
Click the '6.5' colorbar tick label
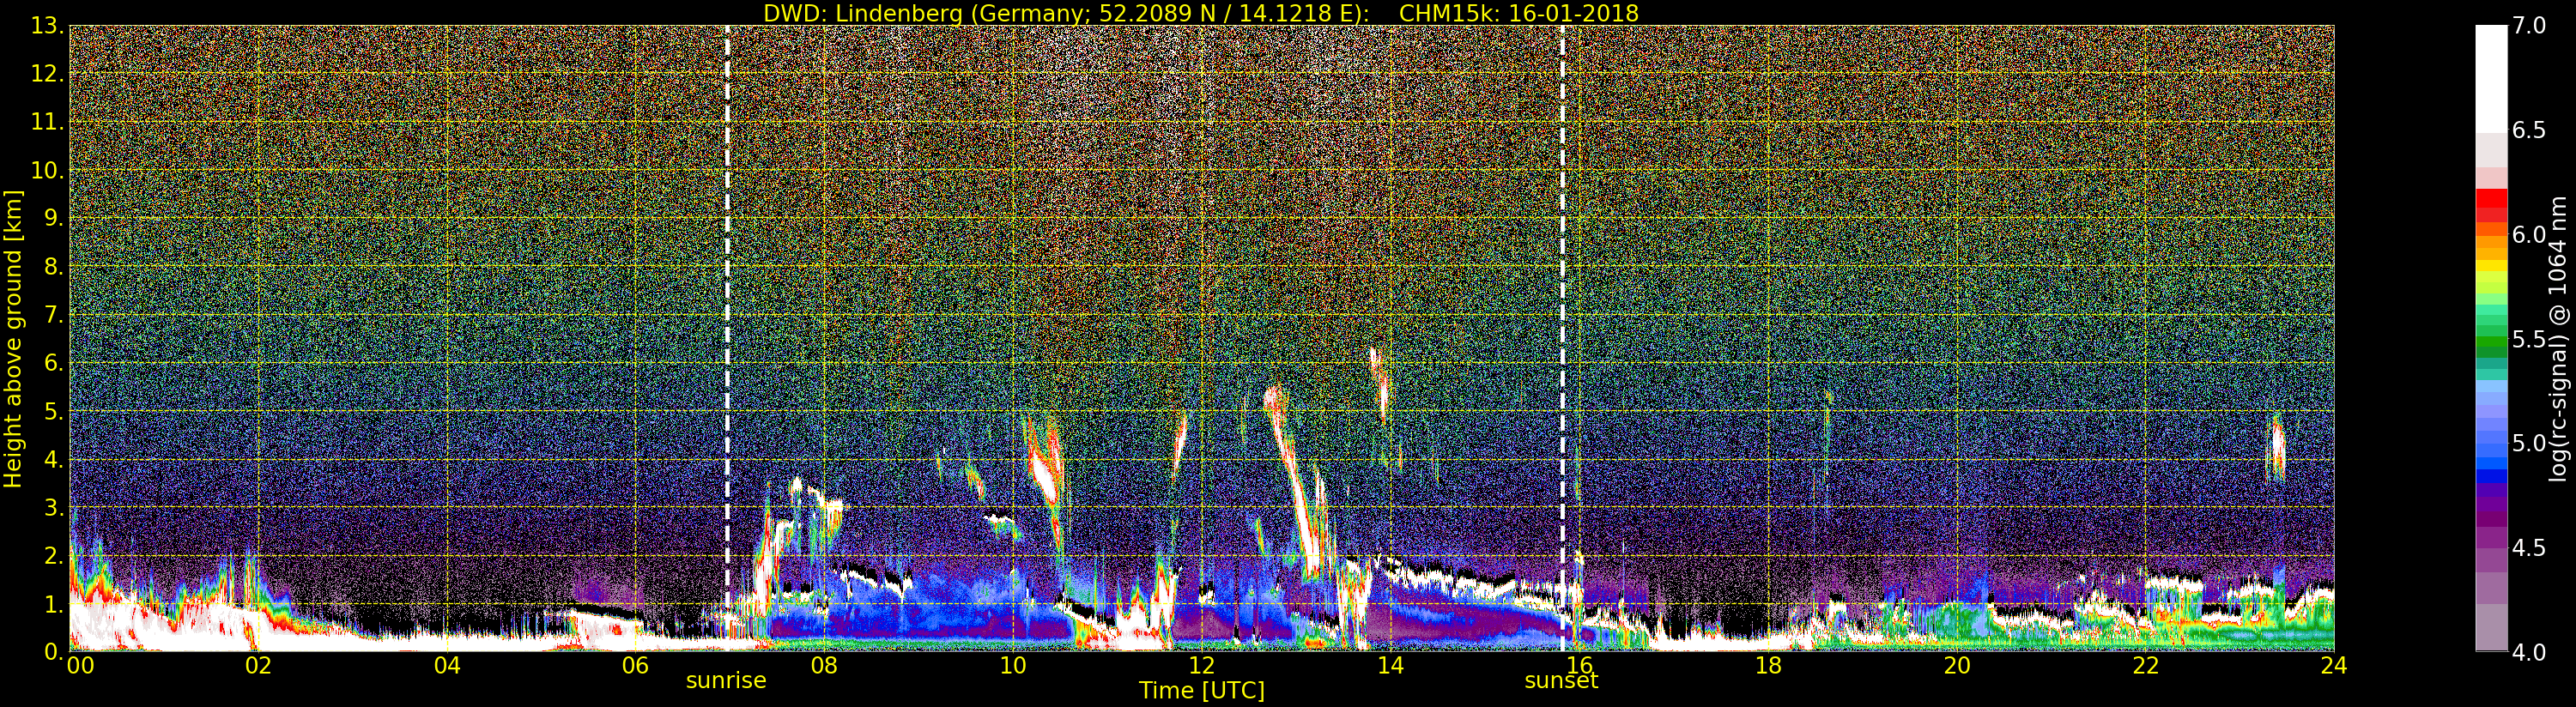coord(2529,130)
